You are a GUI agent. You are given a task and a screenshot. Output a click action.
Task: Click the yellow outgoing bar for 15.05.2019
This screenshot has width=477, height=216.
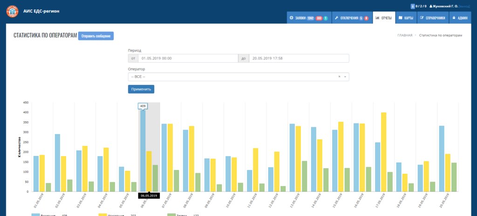pyautogui.click(x=341, y=157)
